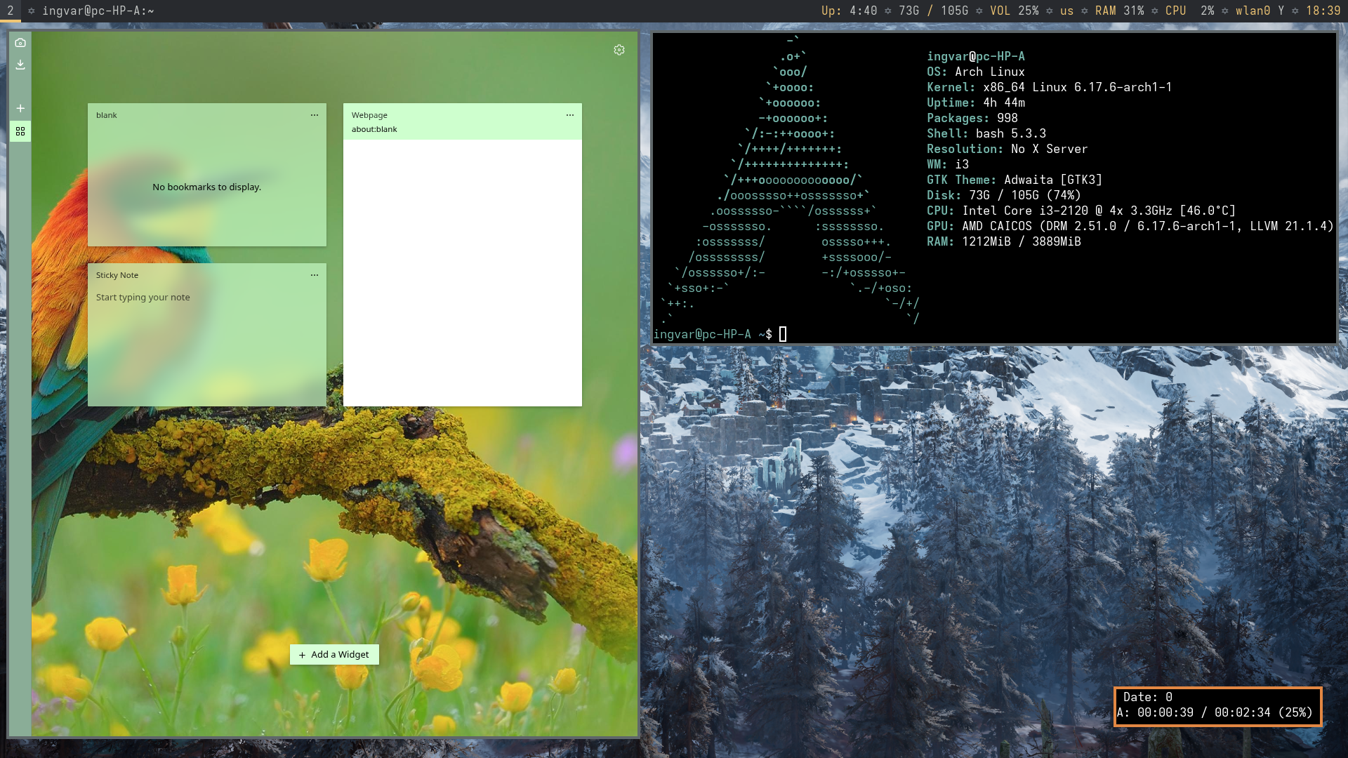Click the VOL 25% status bar item
This screenshot has width=1348, height=758.
pos(1014,11)
